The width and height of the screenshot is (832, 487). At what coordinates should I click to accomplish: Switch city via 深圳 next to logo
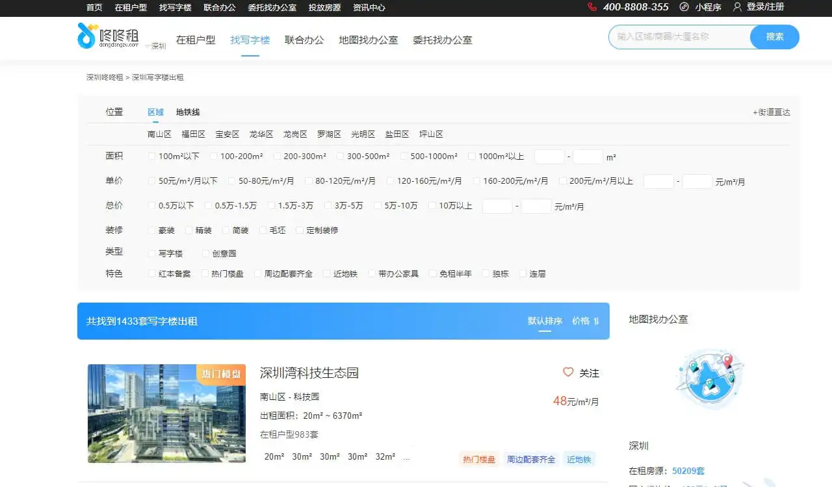click(156, 46)
